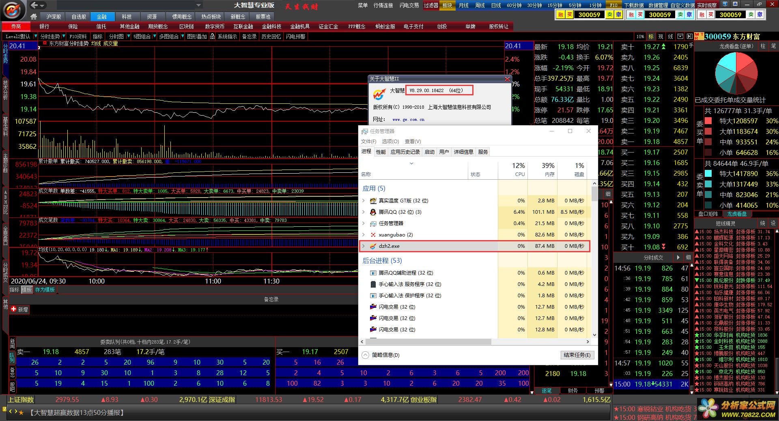
Task: Click the red plus 新增 icon
Action: click(14, 309)
